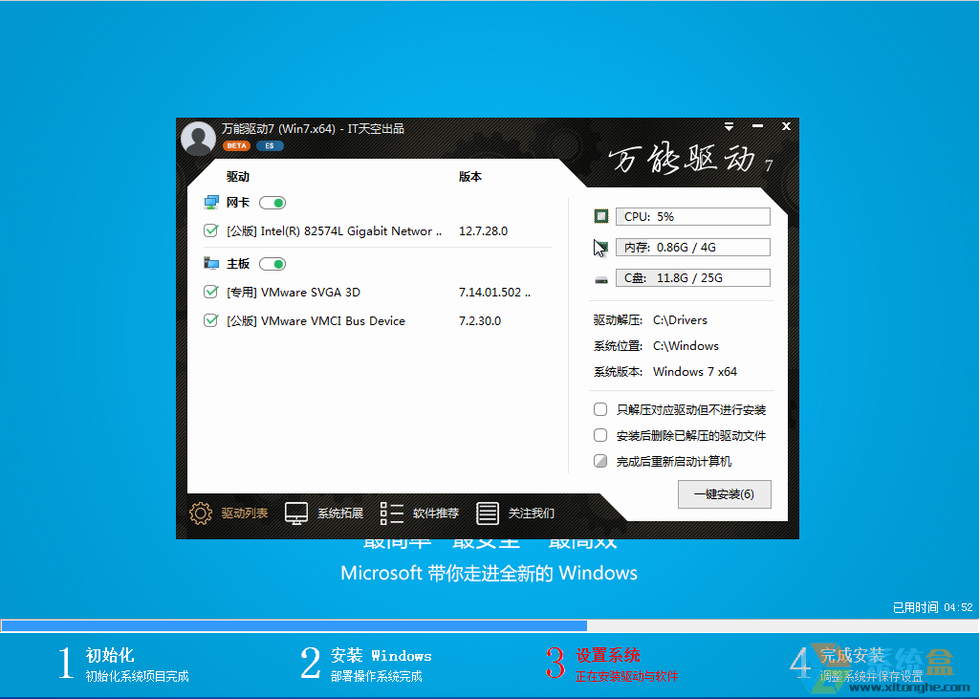Viewport: 980px width, 699px height.
Task: Click the 主板 motherboard icon
Action: tap(211, 263)
